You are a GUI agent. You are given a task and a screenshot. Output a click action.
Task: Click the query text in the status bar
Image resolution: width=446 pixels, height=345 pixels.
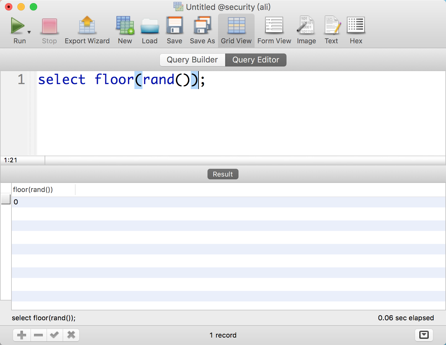click(44, 318)
